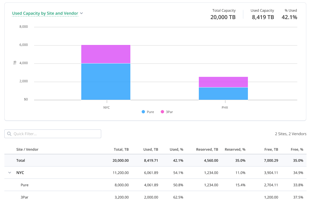The height and width of the screenshot is (203, 309).
Task: Click the PHX x-axis label
Action: (225, 108)
